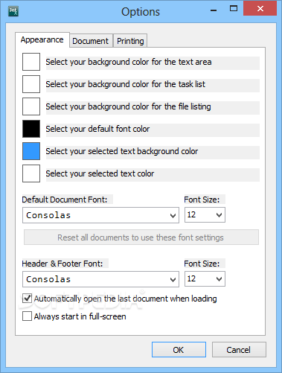Screen dimensions: 282x373
Task: Click the 'Default Document Font:' label
Action: (x=65, y=200)
